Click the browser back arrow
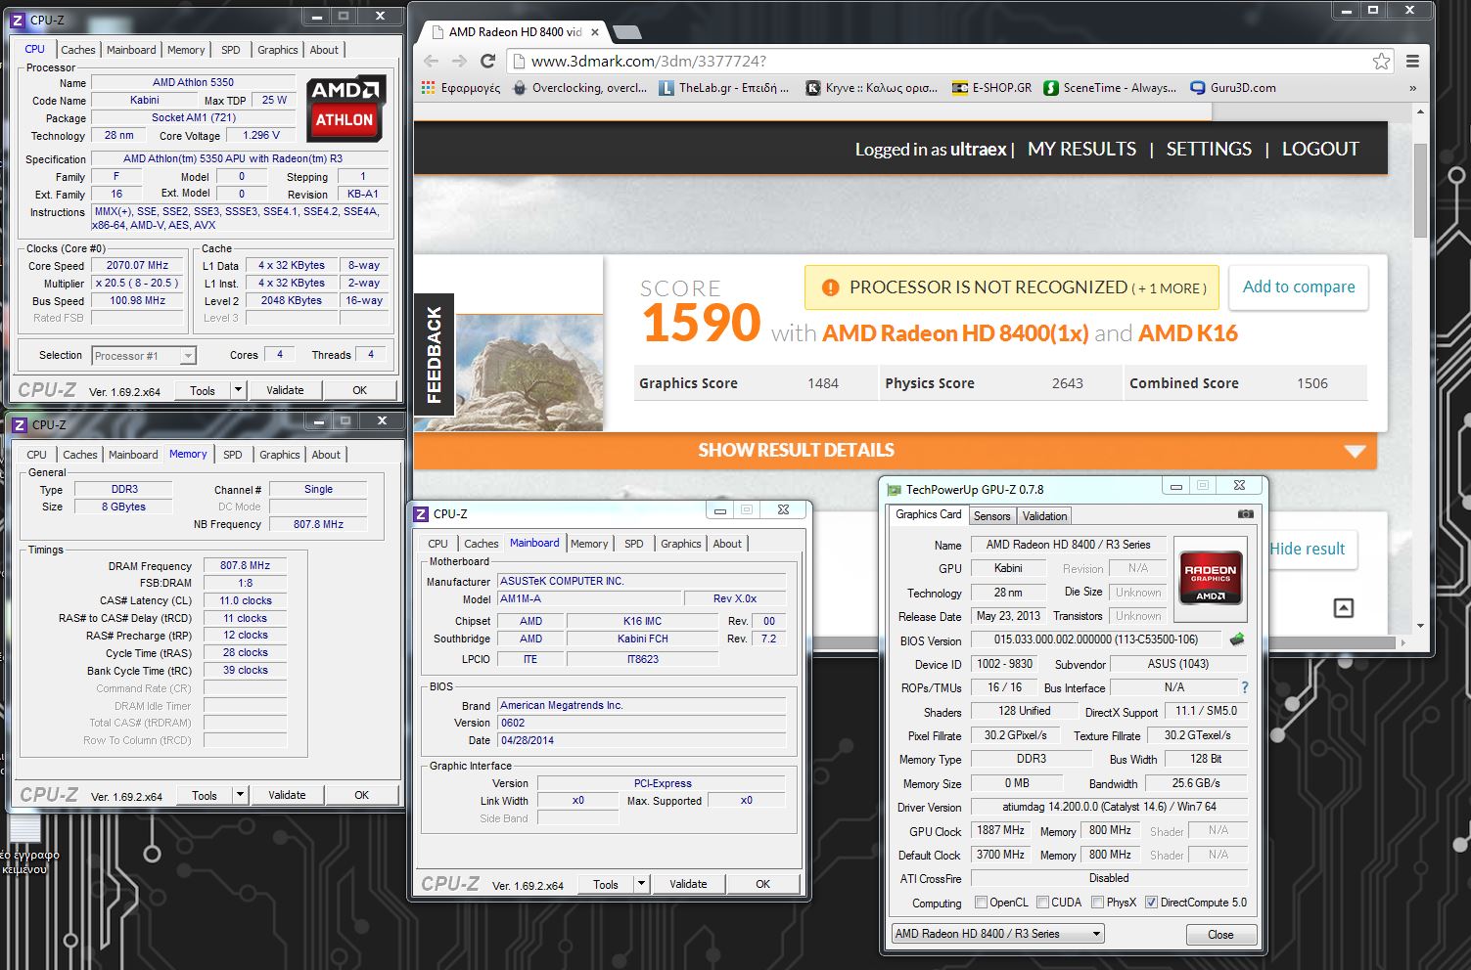The image size is (1471, 970). point(432,61)
